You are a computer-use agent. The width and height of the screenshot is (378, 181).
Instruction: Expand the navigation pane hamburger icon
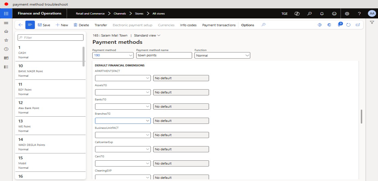click(x=6, y=23)
